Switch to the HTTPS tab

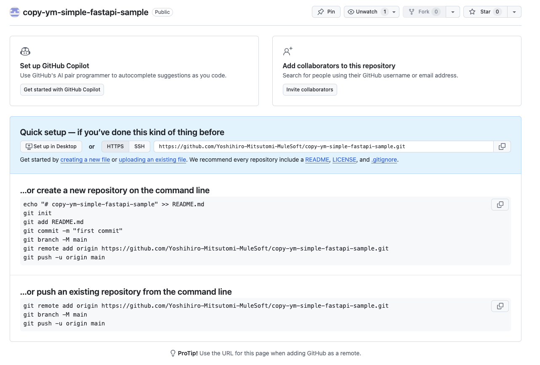tap(115, 146)
